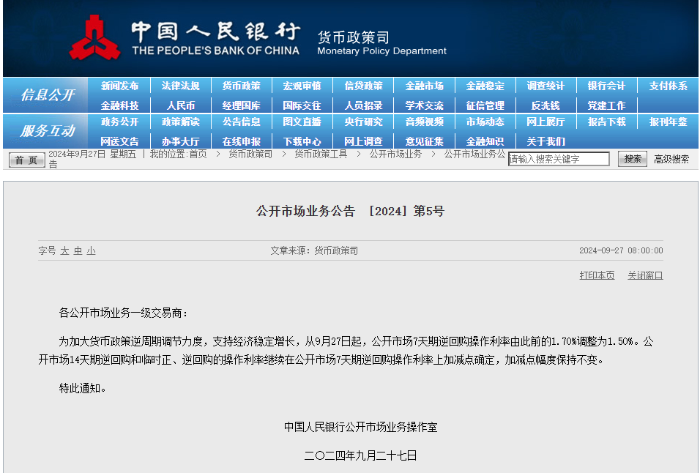Open the 新闻发布 menu item
This screenshot has width=700, height=473.
pos(119,86)
